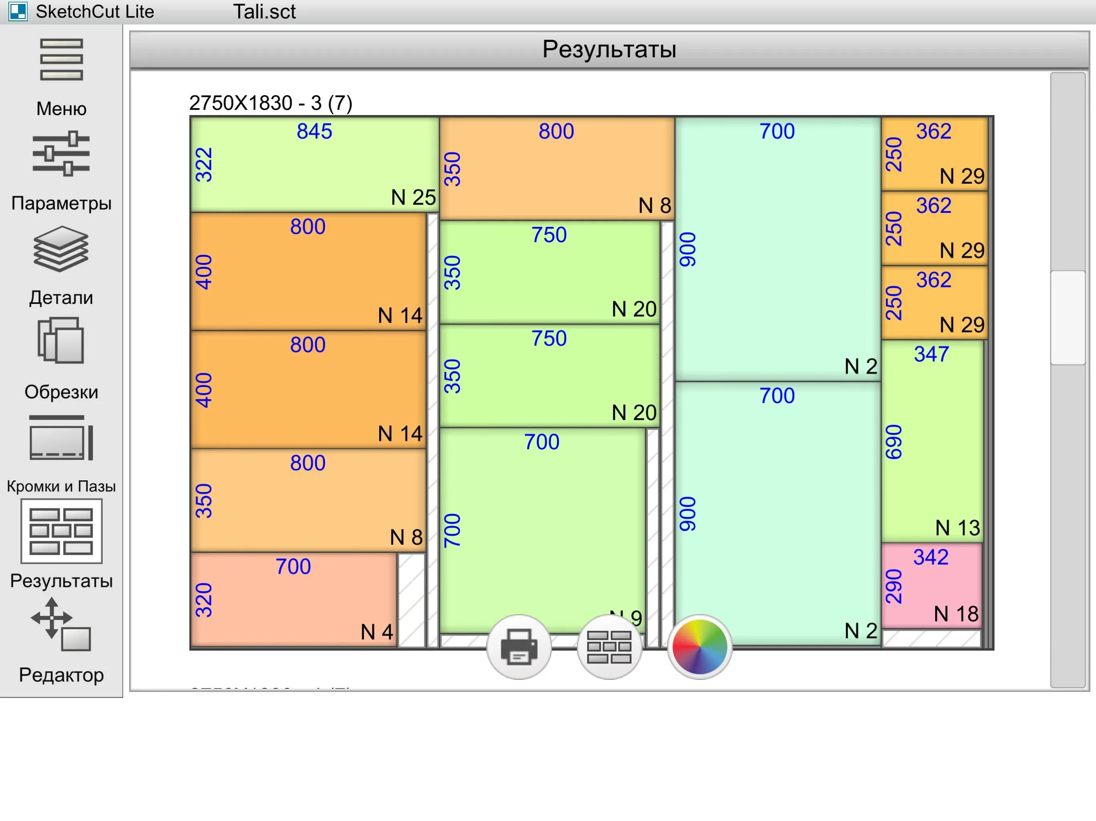Click the Результаты header bar
This screenshot has width=1096, height=821.
pyautogui.click(x=609, y=50)
